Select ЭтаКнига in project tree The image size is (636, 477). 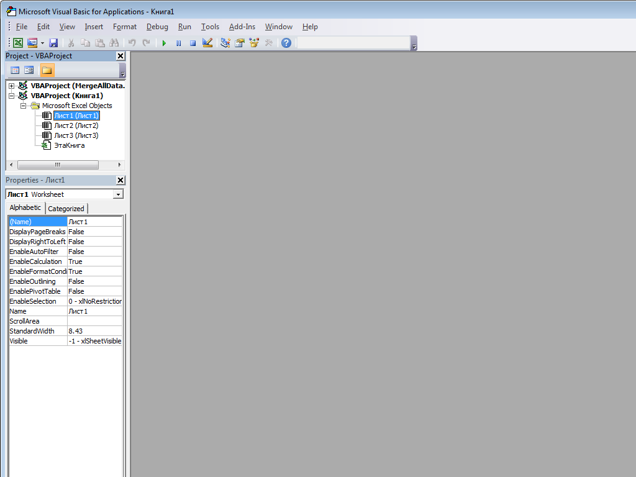(70, 145)
